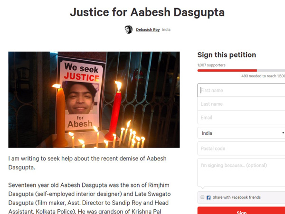Click the Sign this petition heading
This screenshot has width=285, height=214.
pyautogui.click(x=227, y=55)
